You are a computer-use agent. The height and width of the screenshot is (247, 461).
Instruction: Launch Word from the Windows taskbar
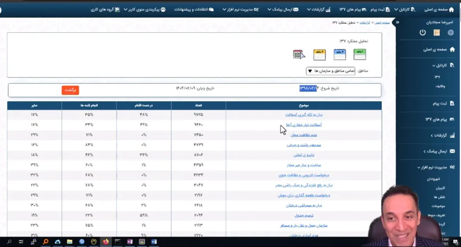click(154, 242)
